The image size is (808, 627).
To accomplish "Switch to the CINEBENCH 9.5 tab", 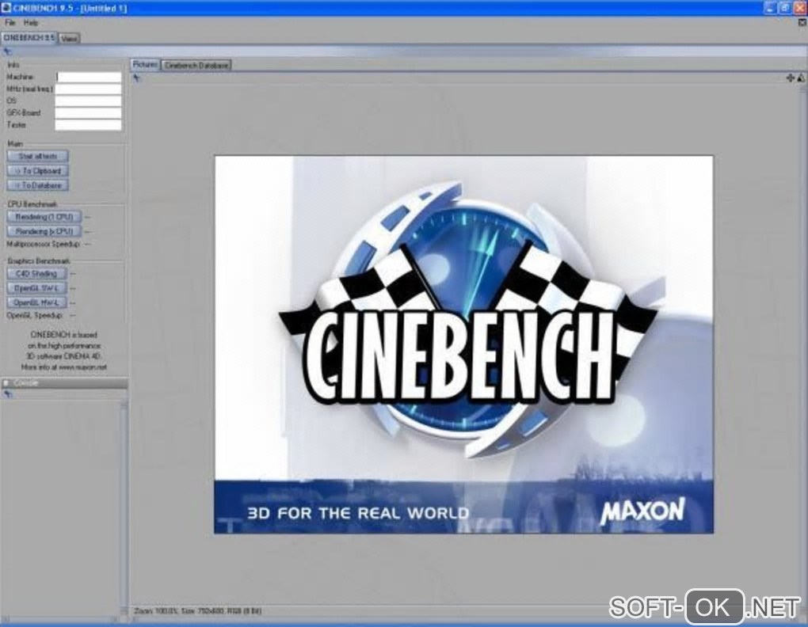I will 29,38.
